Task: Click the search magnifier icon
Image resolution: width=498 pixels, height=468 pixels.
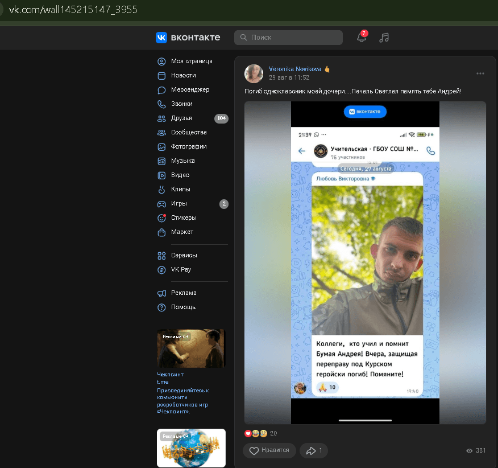Action: (244, 37)
